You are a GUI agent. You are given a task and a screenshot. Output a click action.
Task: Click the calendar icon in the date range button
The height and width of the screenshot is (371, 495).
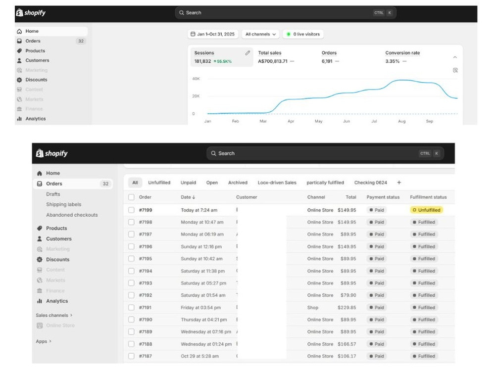[193, 34]
